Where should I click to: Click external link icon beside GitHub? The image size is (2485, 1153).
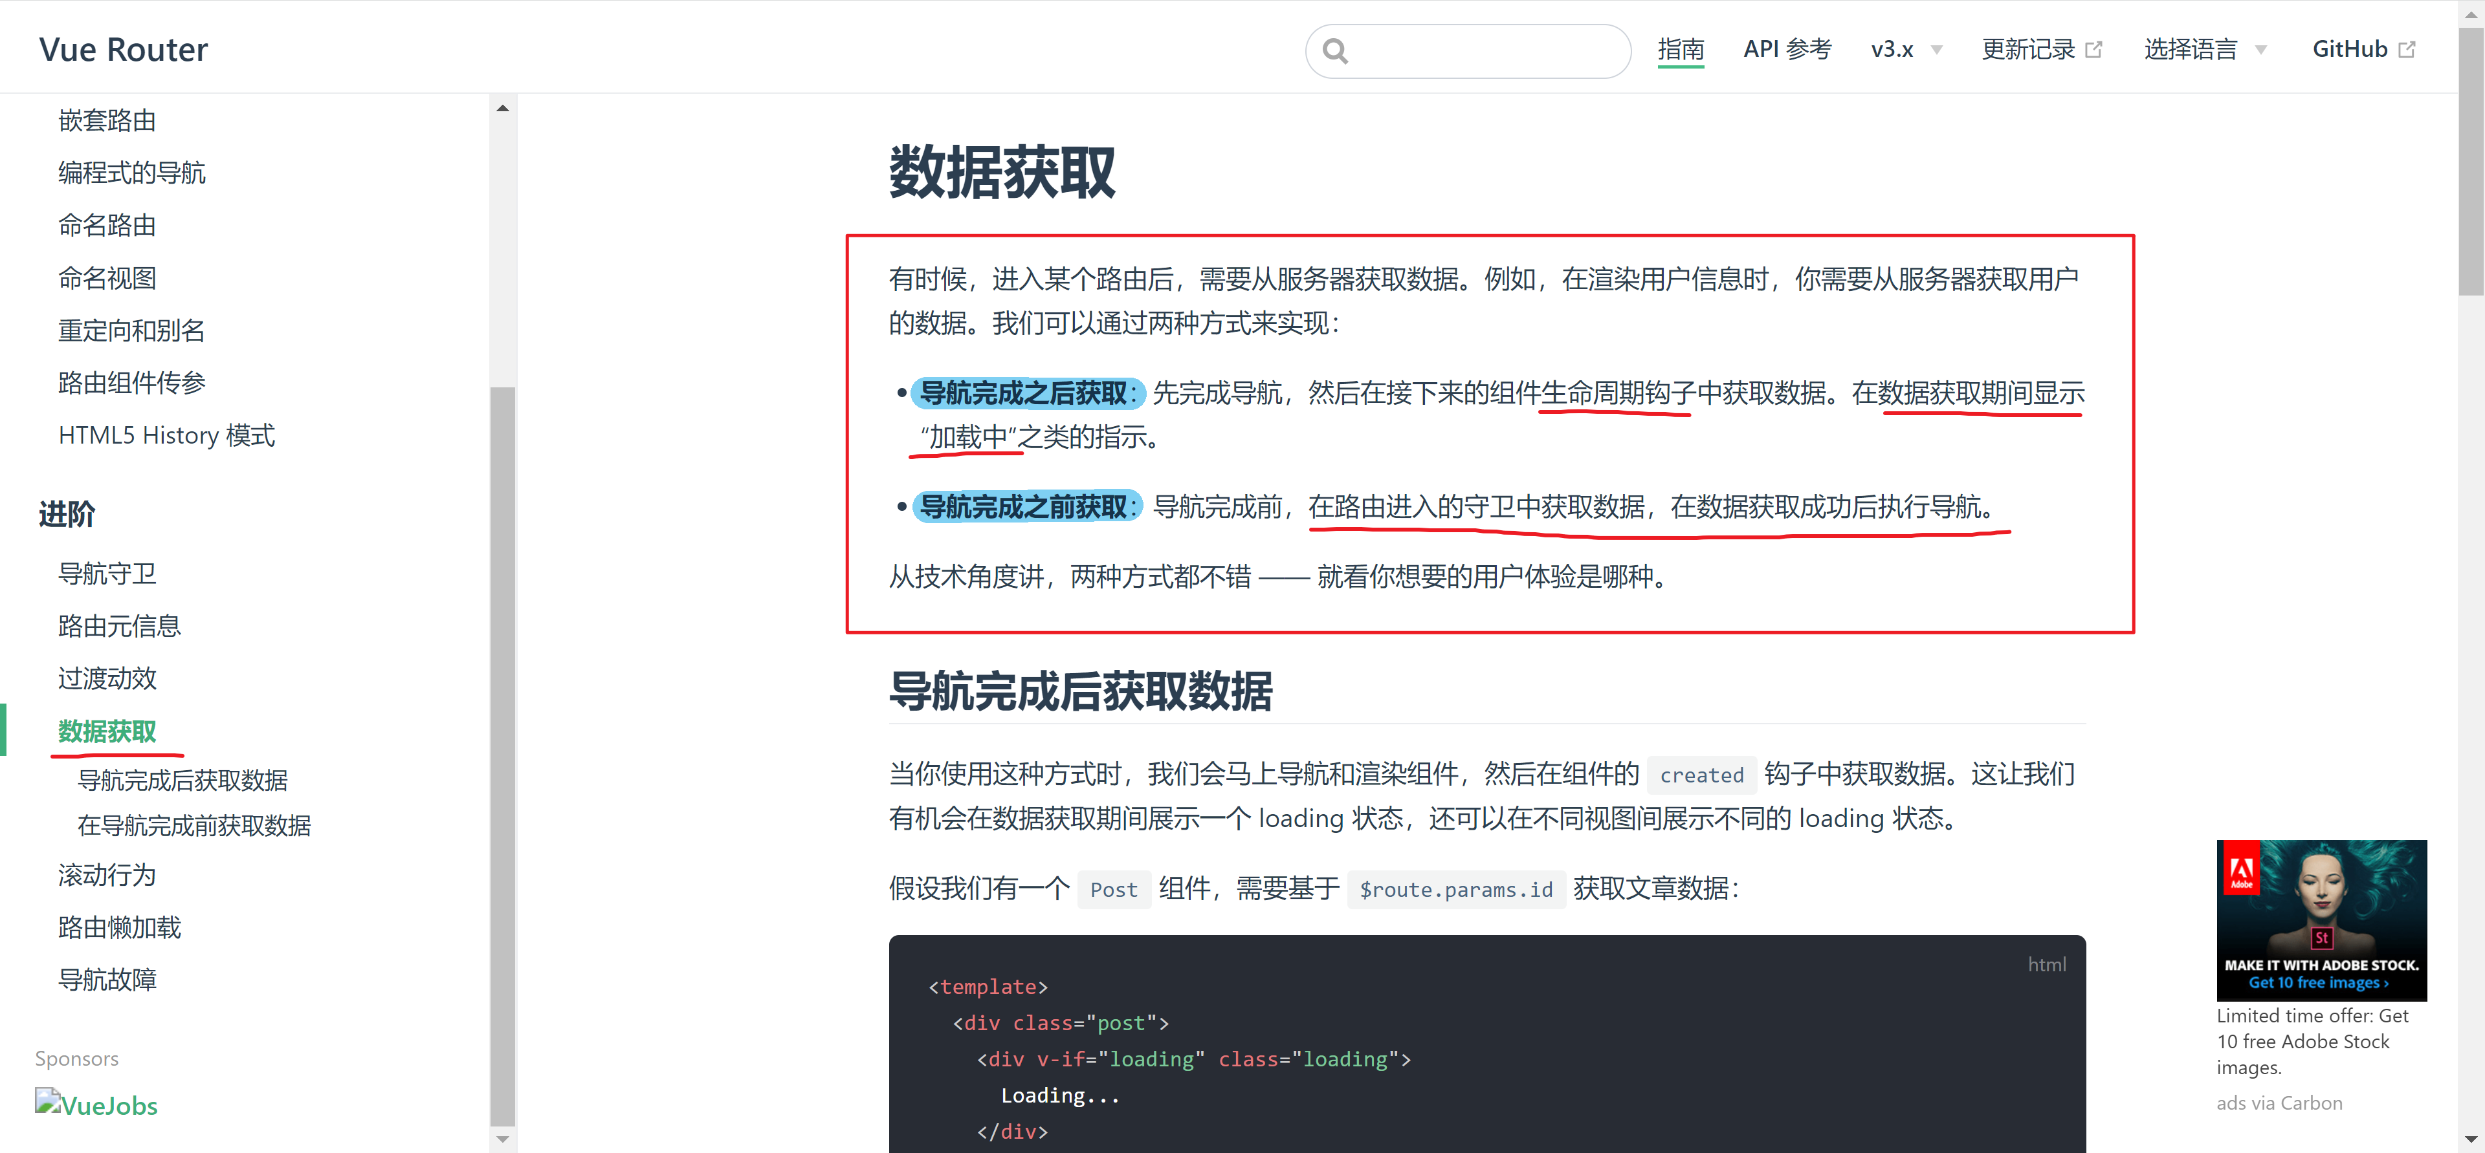pos(2407,50)
